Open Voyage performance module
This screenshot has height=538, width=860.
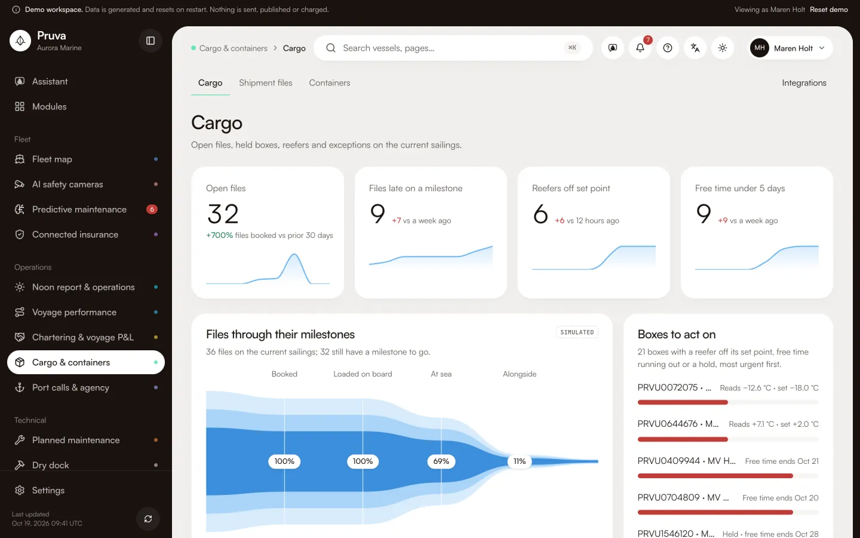click(86, 312)
